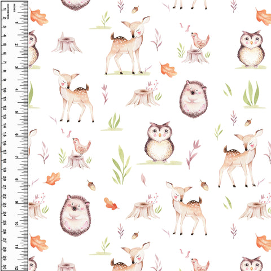Click the "30" centimeter mark on the ruler

click(5, 267)
